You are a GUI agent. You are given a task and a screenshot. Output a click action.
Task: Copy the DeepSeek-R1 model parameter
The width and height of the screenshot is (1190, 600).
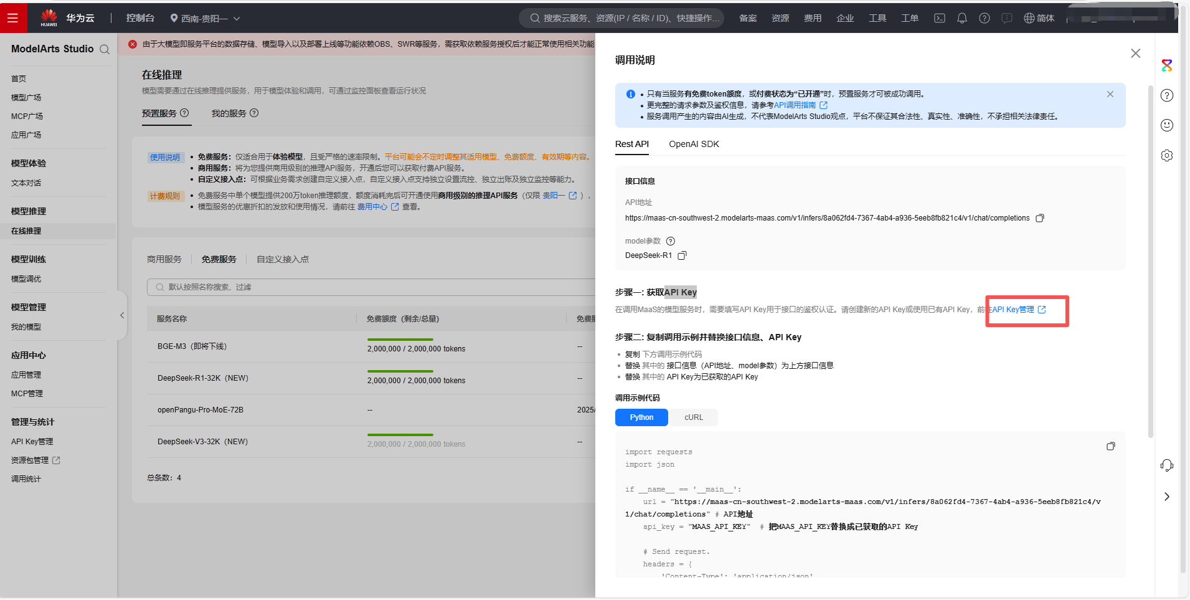click(x=682, y=255)
